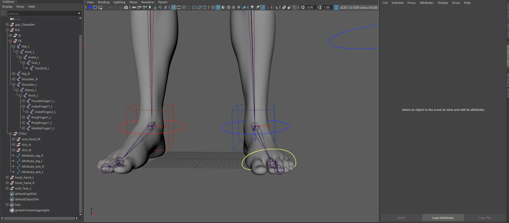Viewport: 509px width, 223px height.
Task: Click the Render current frame icon
Action: (x=90, y=7)
